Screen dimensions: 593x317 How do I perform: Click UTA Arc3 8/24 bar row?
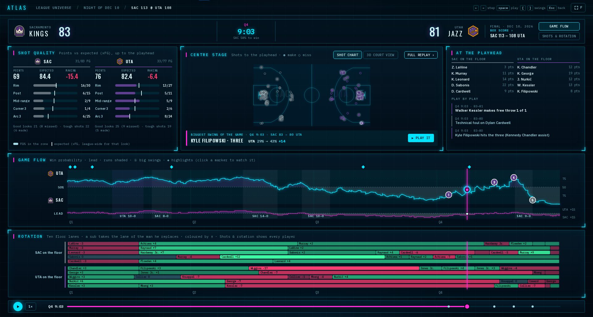tap(134, 116)
